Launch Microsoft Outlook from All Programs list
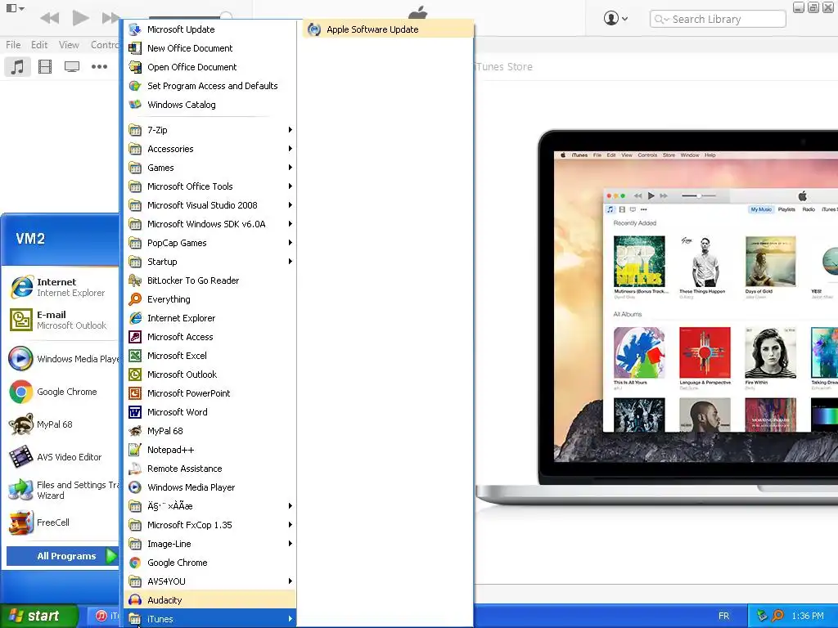Viewport: 838px width, 628px height. (209, 375)
